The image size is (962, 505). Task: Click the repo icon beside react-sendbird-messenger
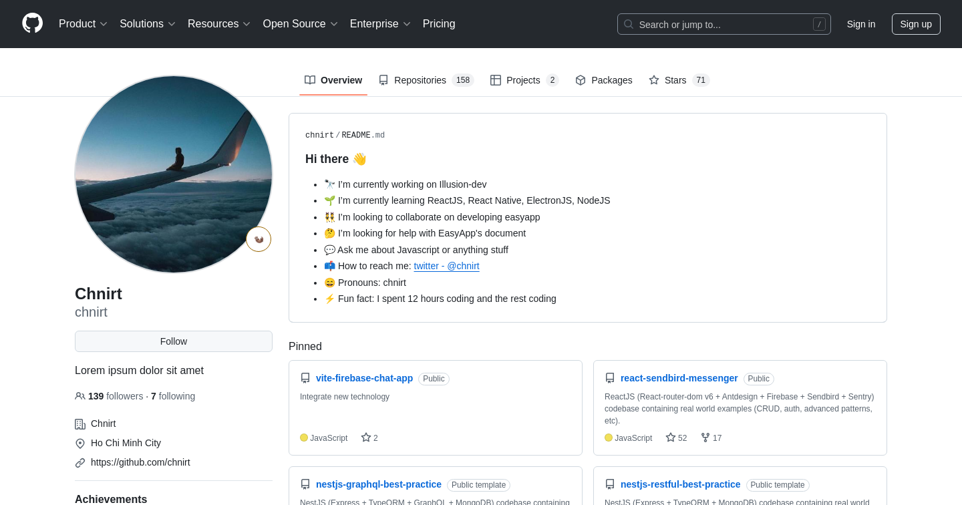tap(610, 378)
